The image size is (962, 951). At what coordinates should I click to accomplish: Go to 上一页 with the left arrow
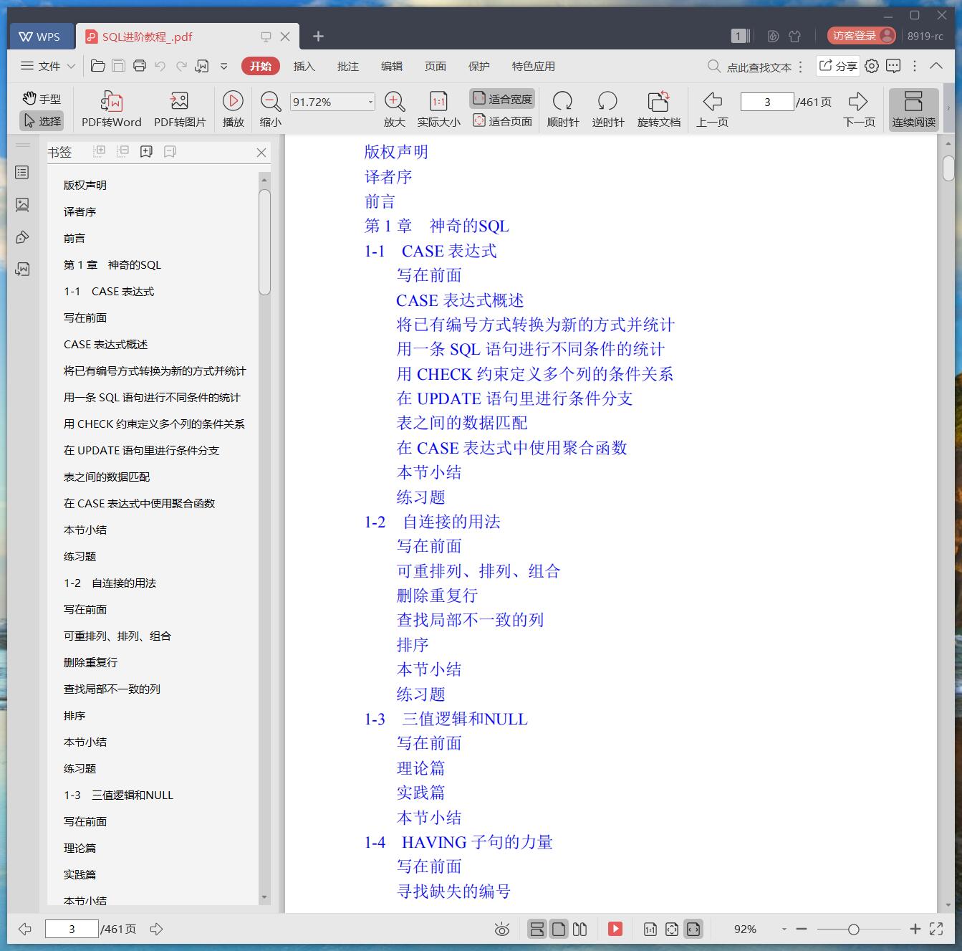coord(712,110)
